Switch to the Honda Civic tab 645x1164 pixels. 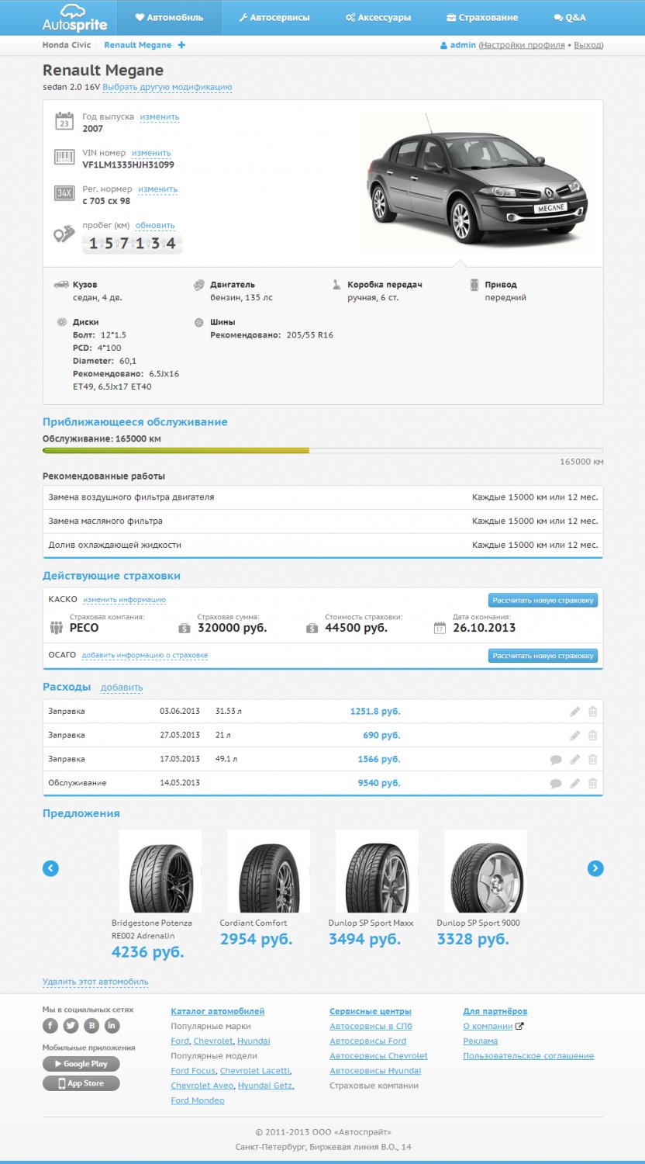click(x=67, y=46)
